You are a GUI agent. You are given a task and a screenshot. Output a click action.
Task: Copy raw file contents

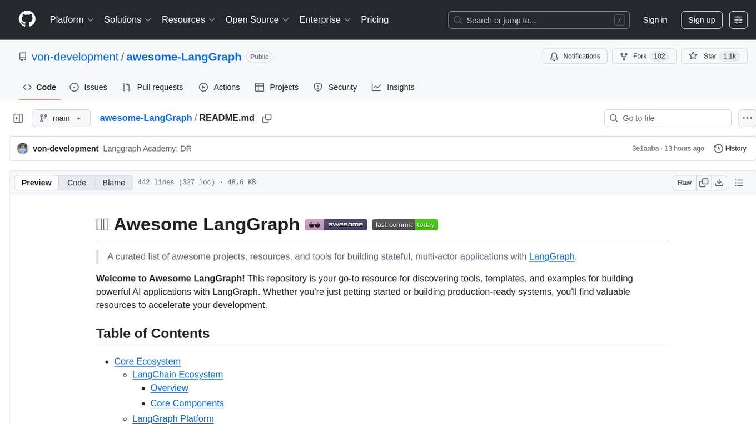704,183
